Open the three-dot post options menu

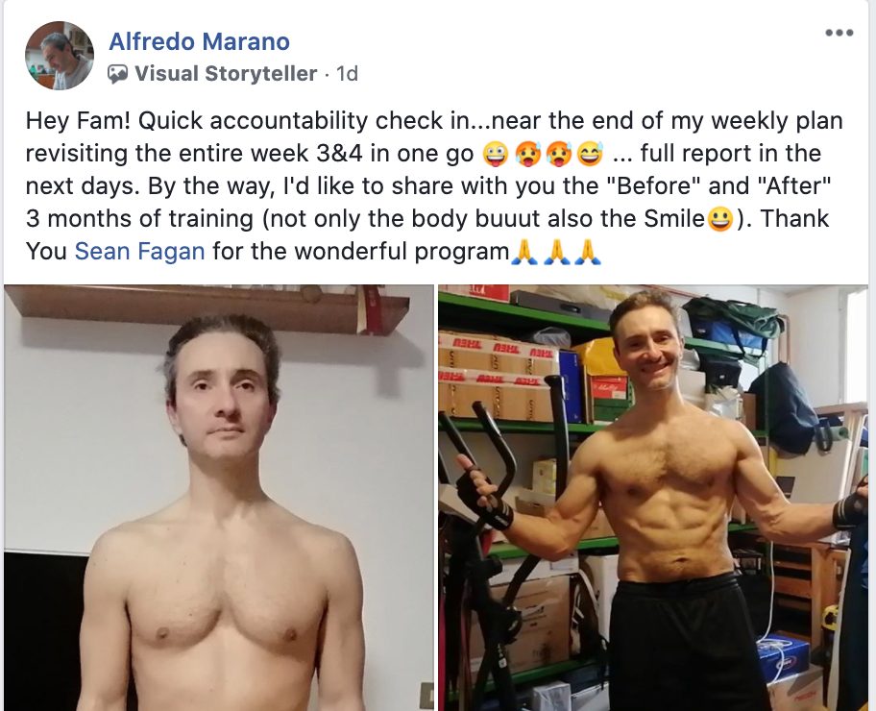tap(839, 33)
